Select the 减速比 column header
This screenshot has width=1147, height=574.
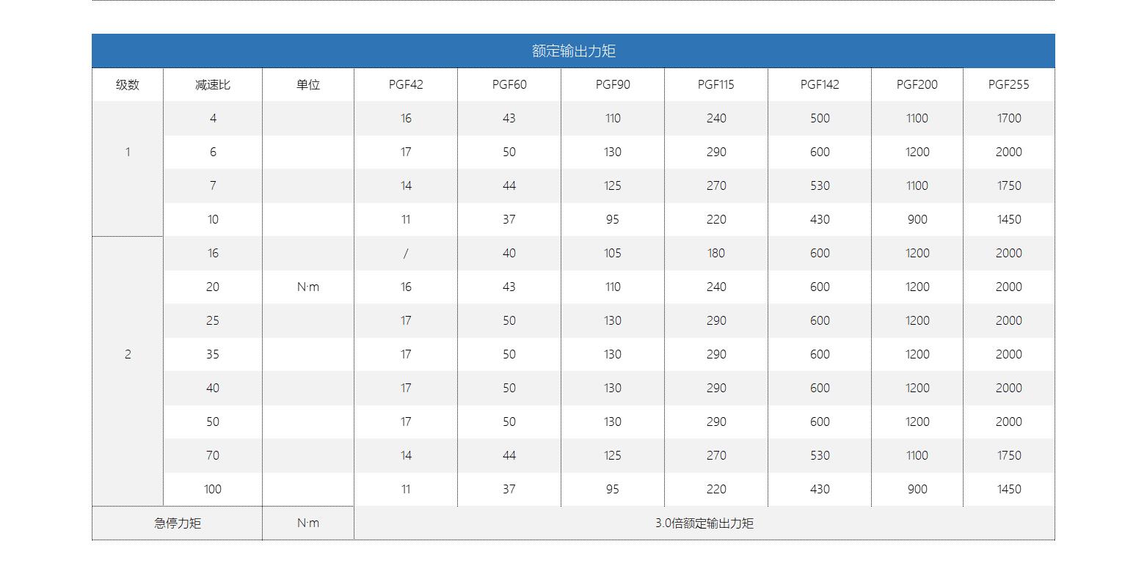point(213,84)
